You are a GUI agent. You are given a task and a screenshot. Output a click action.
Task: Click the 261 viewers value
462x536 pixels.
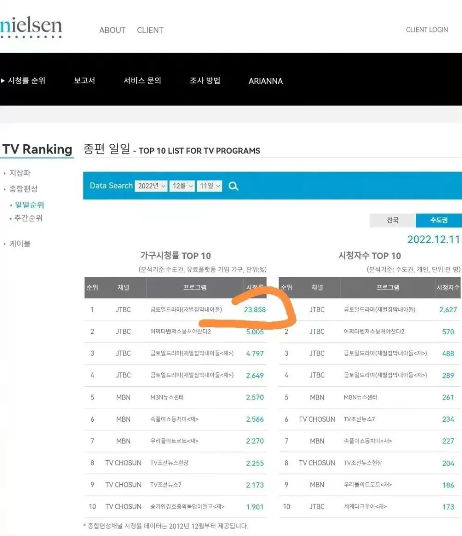coord(448,398)
